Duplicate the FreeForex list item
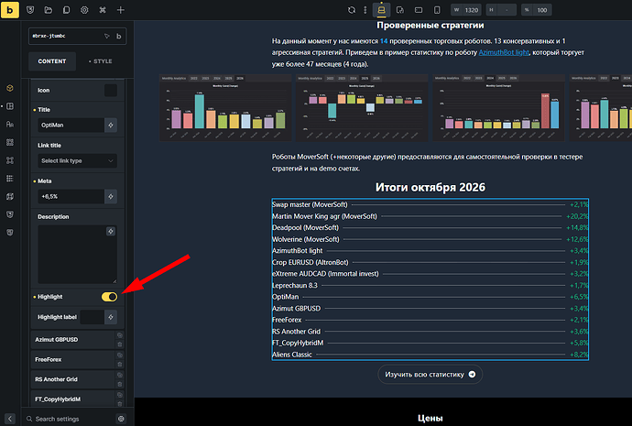Viewport: 632px width, 426px height. coord(120,355)
